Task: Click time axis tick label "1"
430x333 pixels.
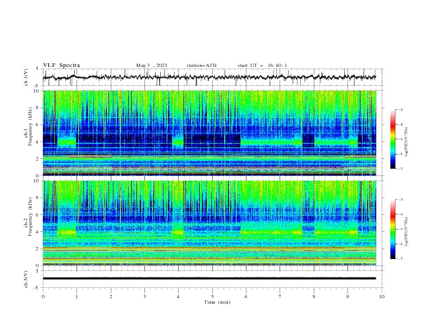Action: click(x=77, y=297)
